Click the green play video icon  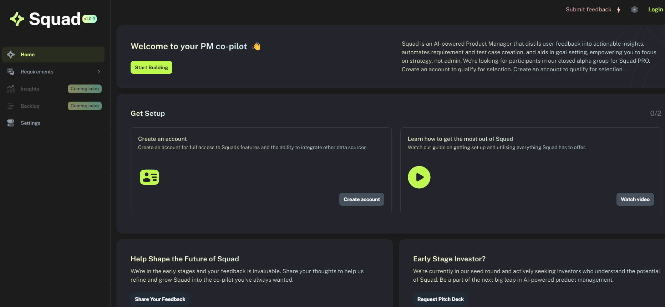pyautogui.click(x=419, y=177)
